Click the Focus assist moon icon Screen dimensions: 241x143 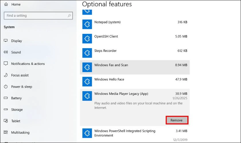pos(6,75)
